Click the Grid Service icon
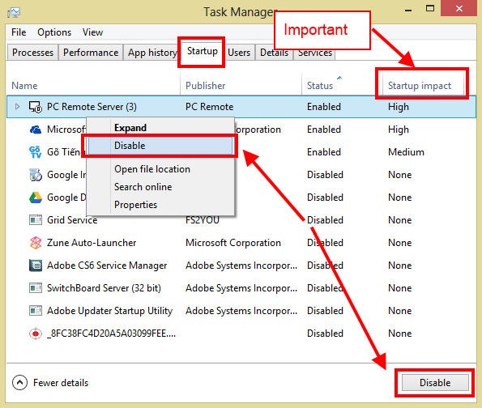The image size is (482, 408). coord(36,220)
